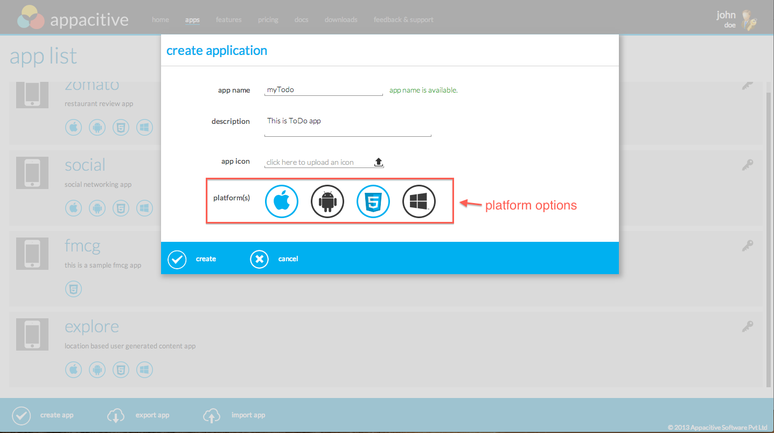
Task: Click the Appacitive logo
Action: (x=73, y=18)
